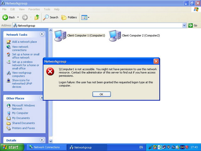Click the green Go button
The height and width of the screenshot is (151, 201).
[193, 25]
